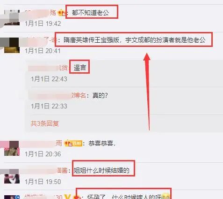223x199 pixels.
Task: Select the reply text 谣言
Action: pyautogui.click(x=80, y=68)
